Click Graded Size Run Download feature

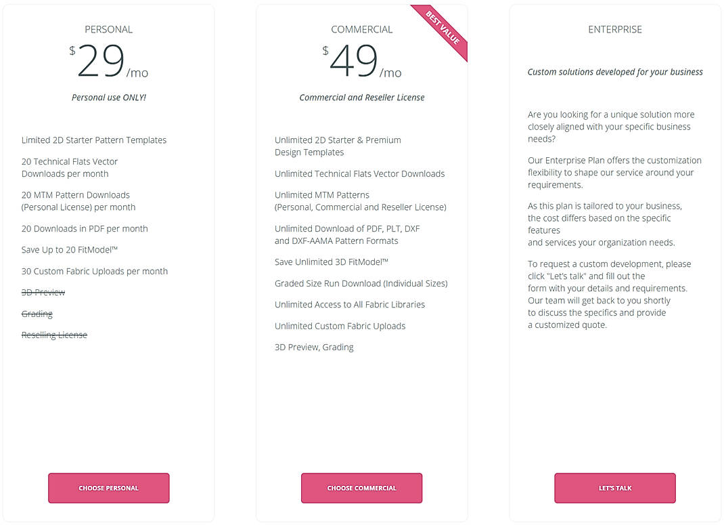[x=361, y=283]
